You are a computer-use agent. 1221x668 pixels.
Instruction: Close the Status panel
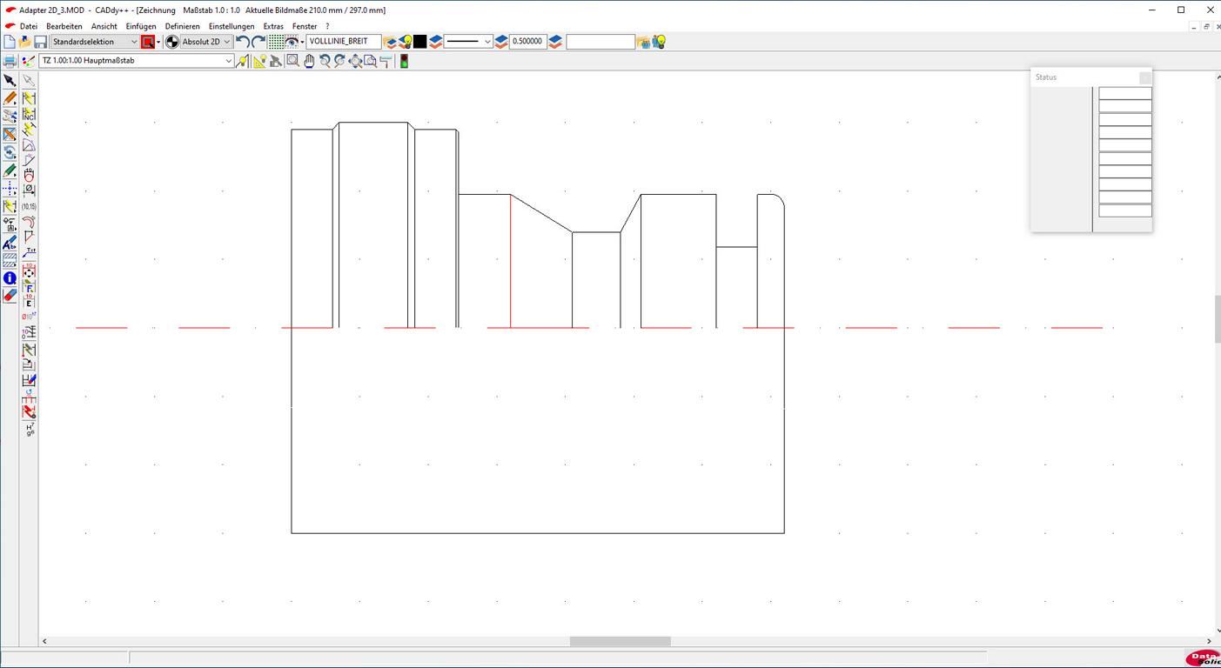click(1145, 77)
